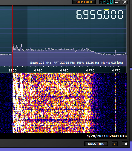132x151 pixels.
Task: Click the 6970 frequency scale label
Action: (x=90, y=71)
